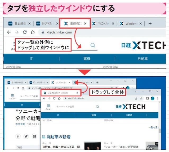Close the 日経クロ tab in the top screenshot
This screenshot has width=169, height=152.
85,23
